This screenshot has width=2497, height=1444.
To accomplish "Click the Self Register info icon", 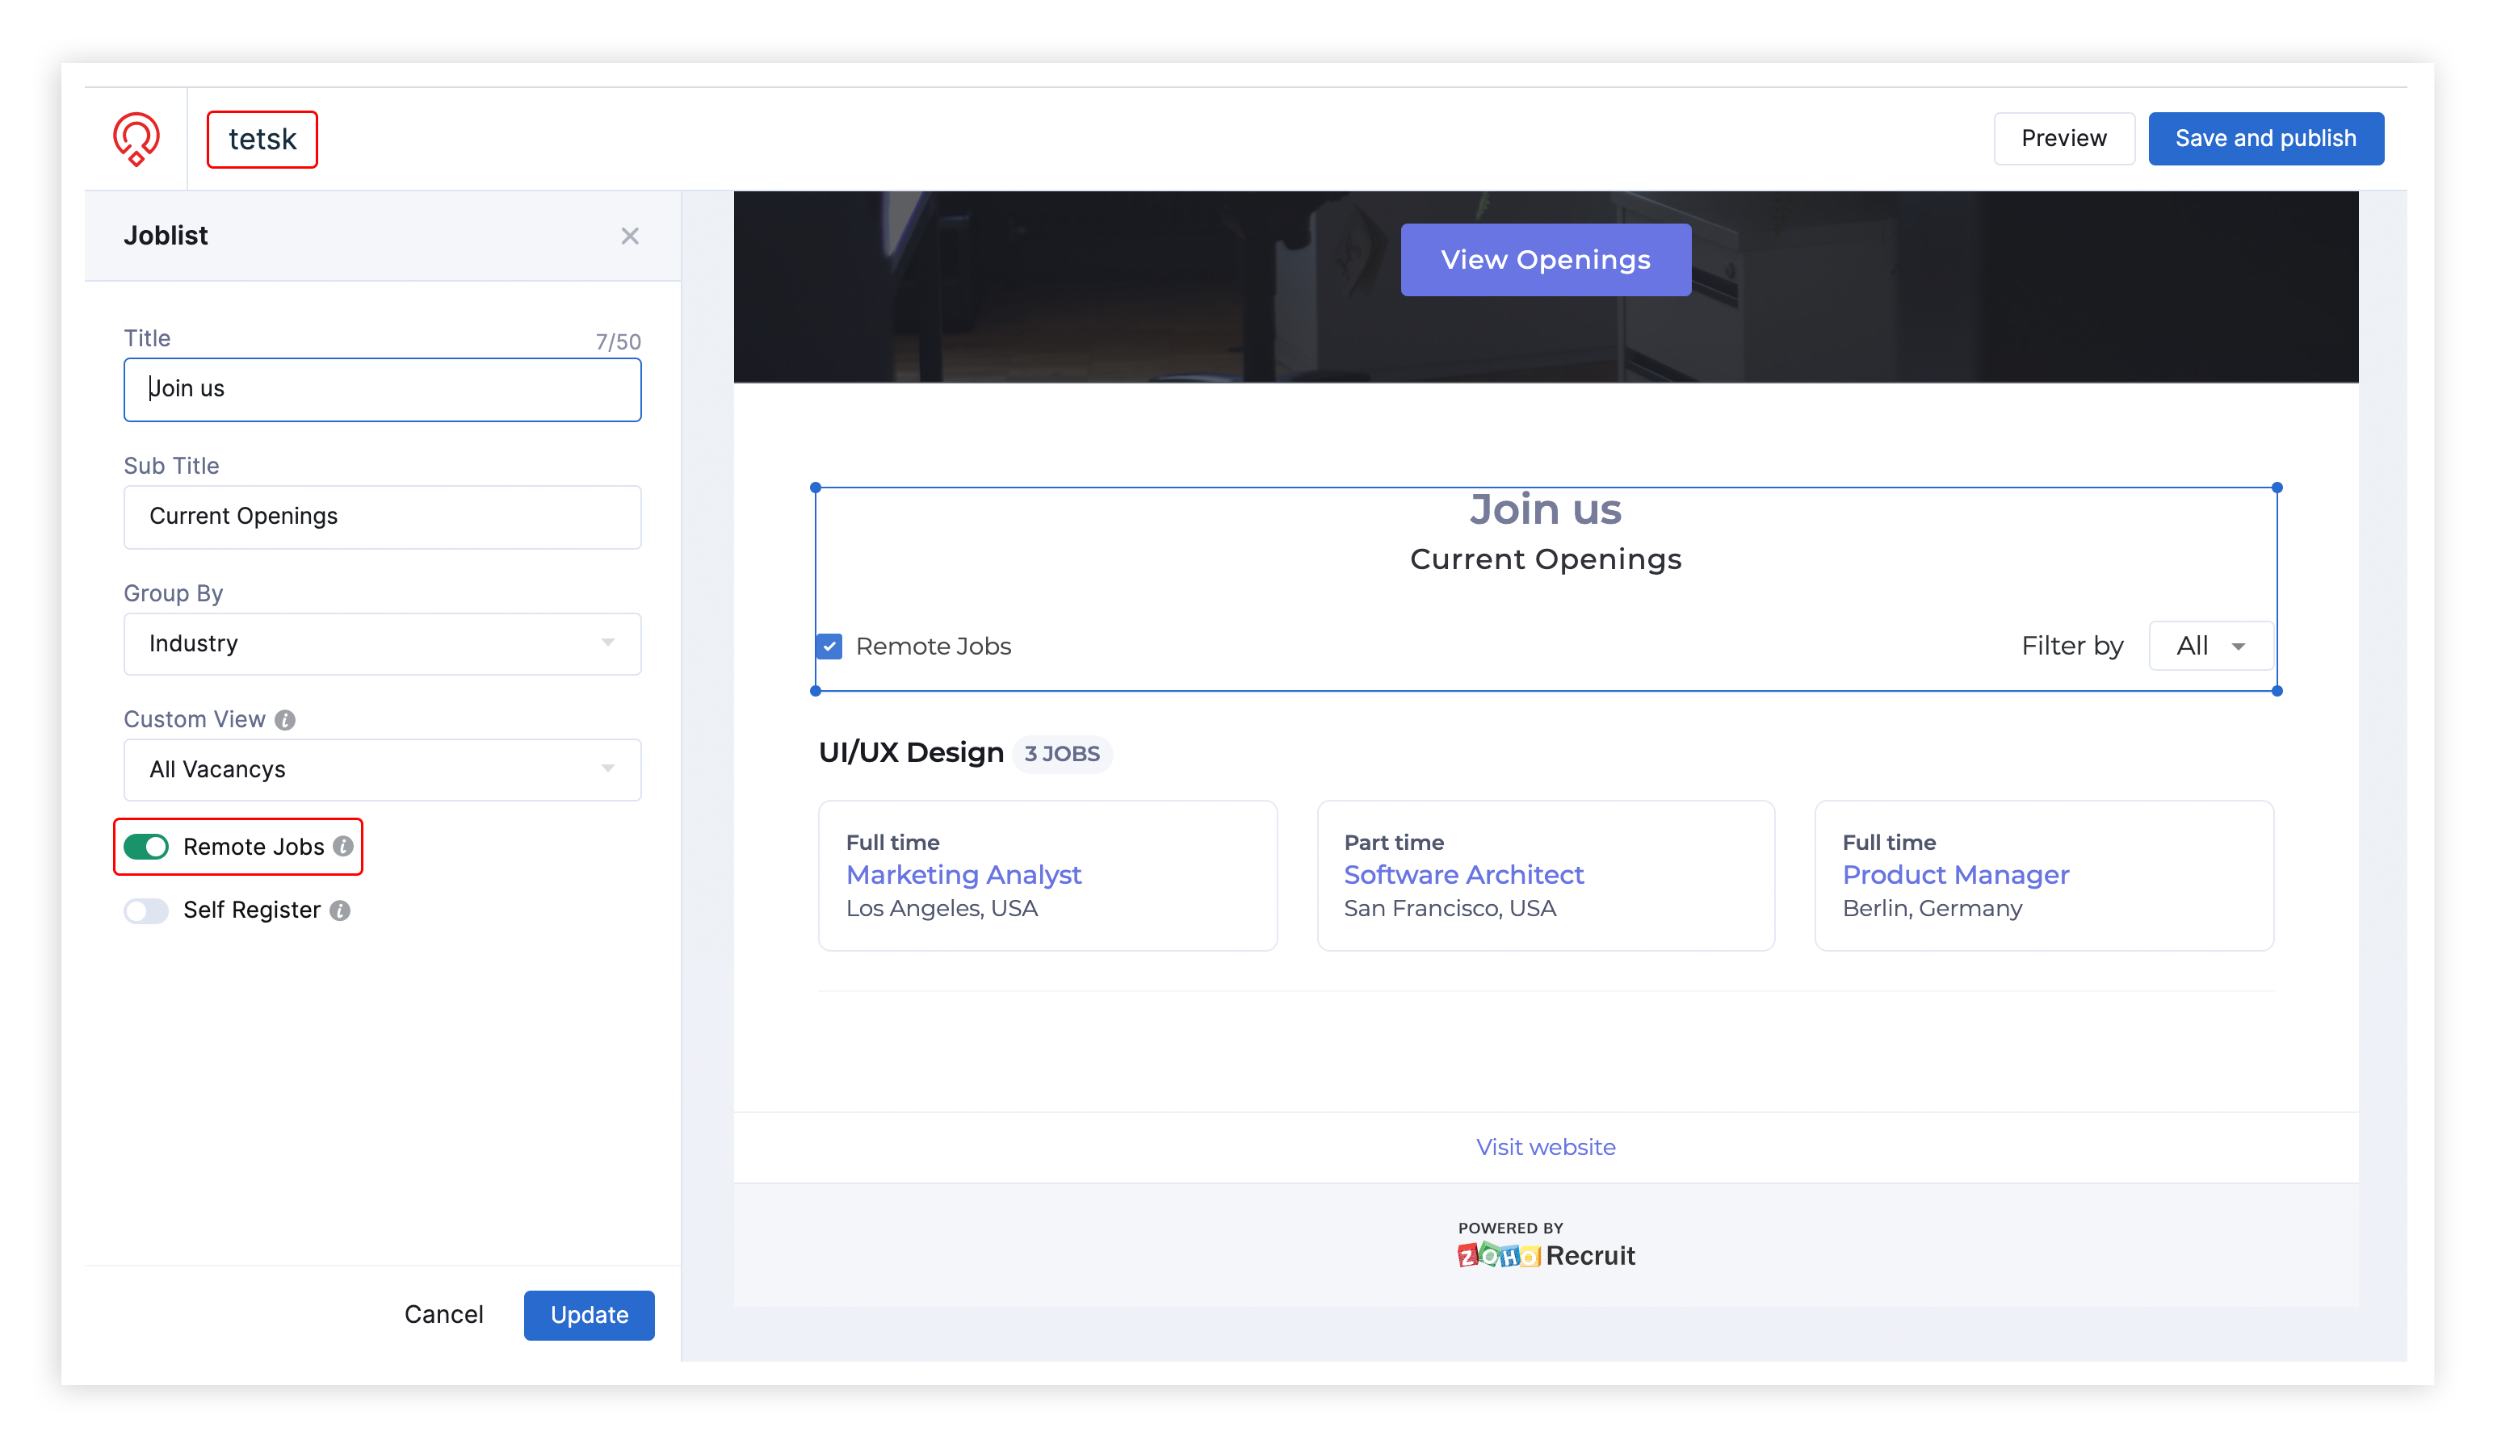I will (x=340, y=910).
